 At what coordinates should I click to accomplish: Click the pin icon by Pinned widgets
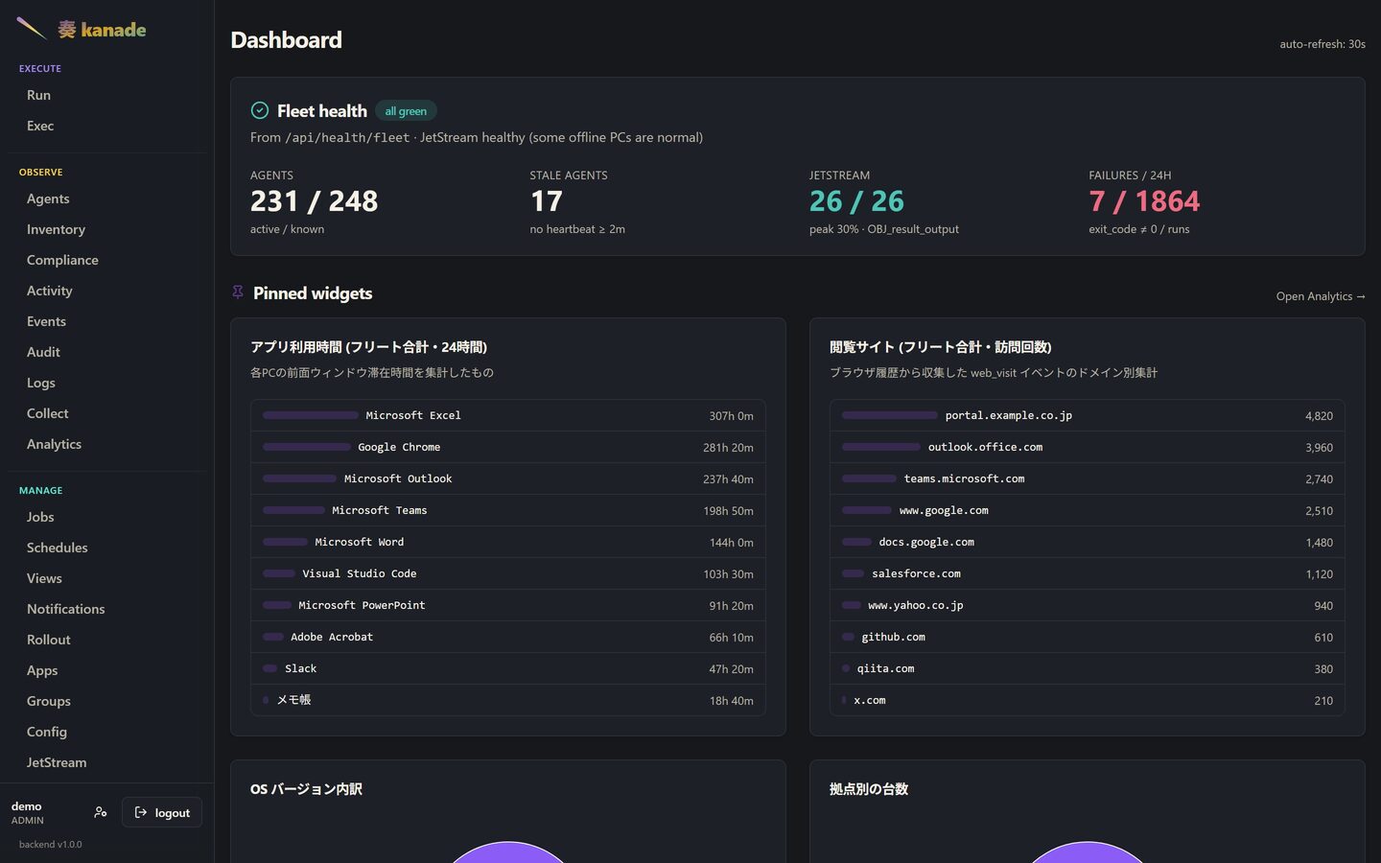click(238, 292)
